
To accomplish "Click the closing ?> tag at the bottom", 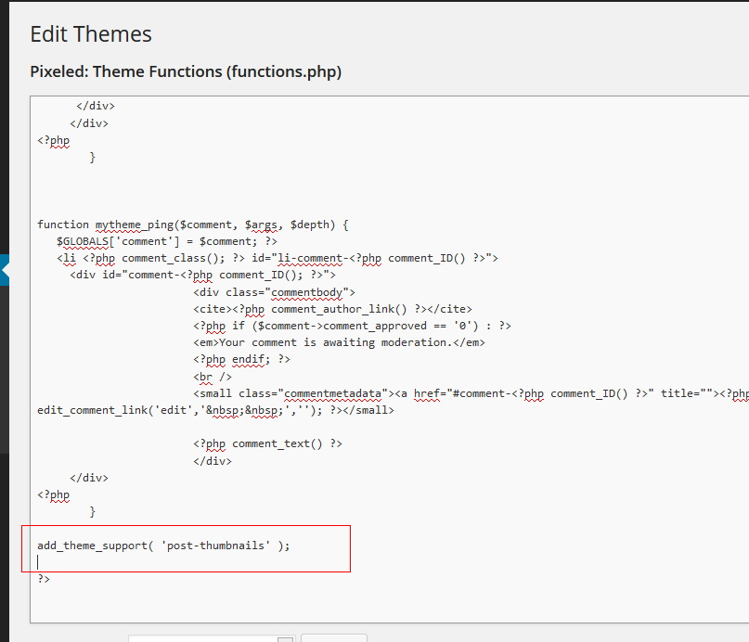I will 44,579.
